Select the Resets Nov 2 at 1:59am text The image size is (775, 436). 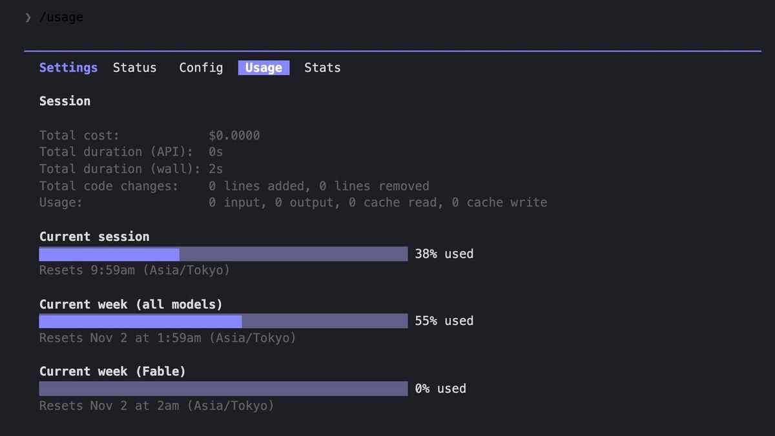click(x=168, y=338)
